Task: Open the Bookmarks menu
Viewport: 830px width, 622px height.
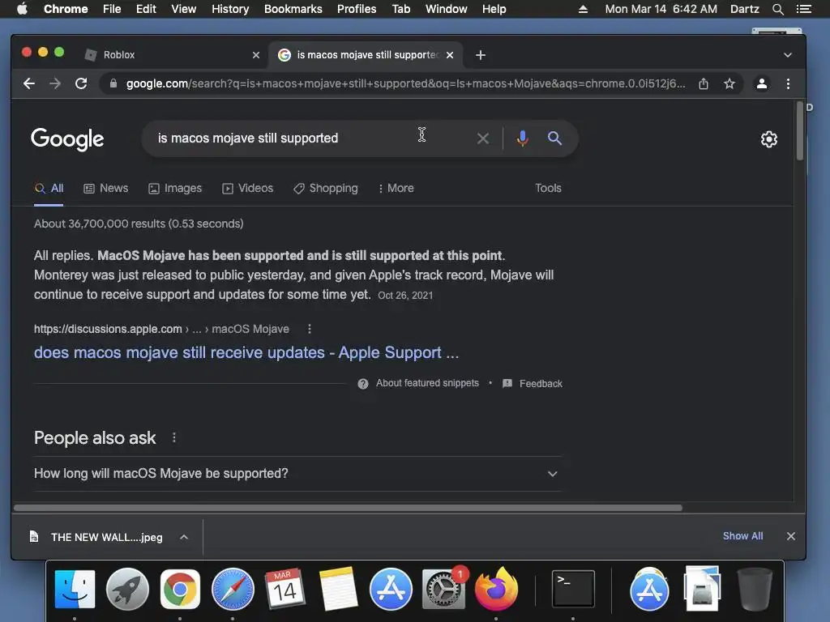Action: [293, 9]
